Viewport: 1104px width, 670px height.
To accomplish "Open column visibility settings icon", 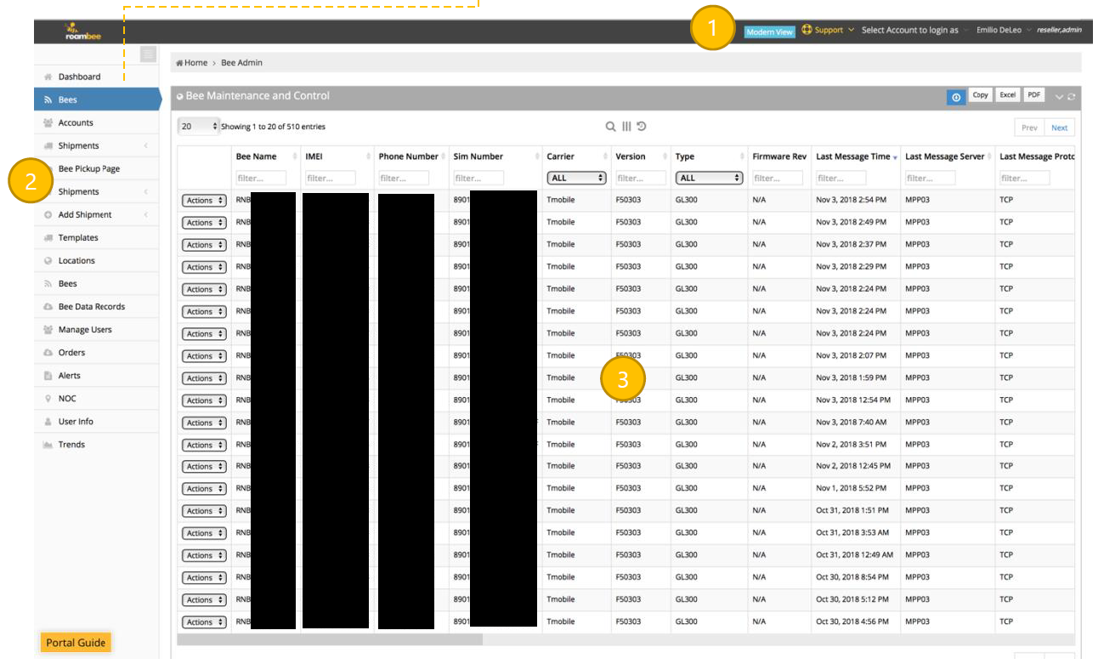I will (x=626, y=126).
